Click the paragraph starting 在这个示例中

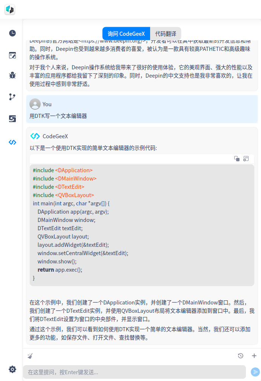coord(142,311)
